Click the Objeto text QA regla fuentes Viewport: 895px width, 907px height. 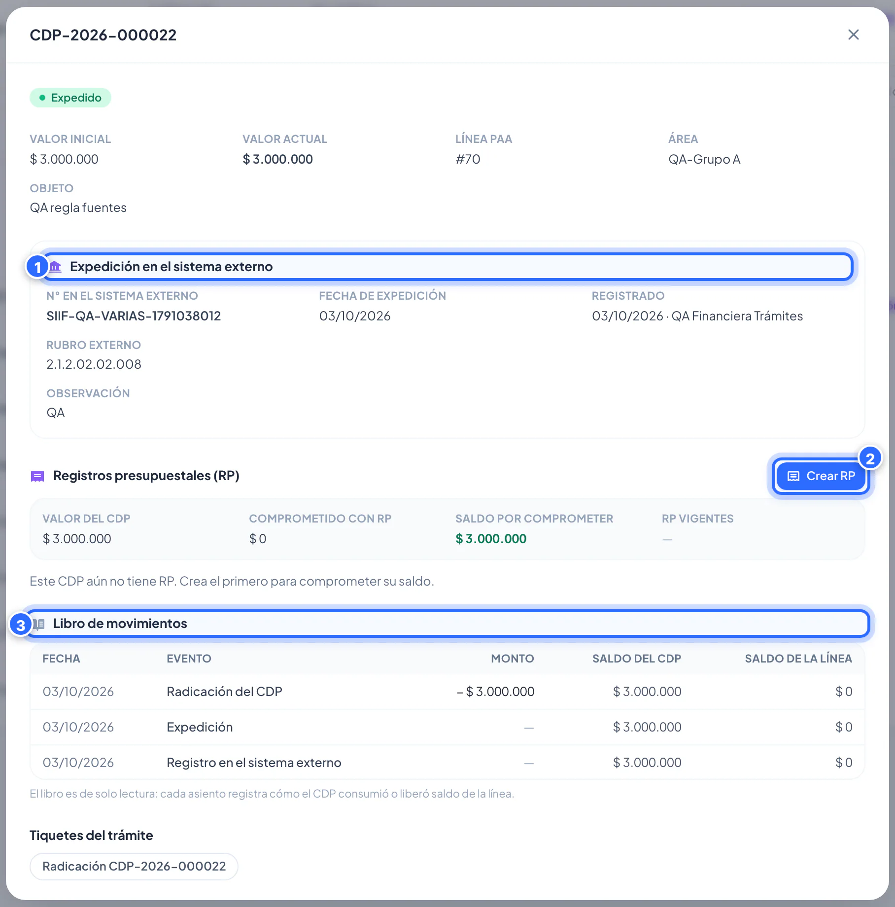(x=78, y=208)
